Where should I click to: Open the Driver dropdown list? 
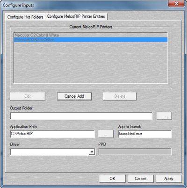coord(92,152)
